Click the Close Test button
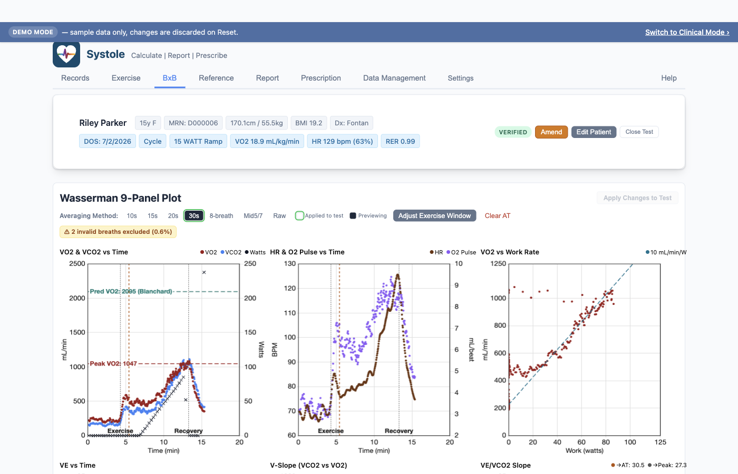The image size is (738, 474). [639, 132]
